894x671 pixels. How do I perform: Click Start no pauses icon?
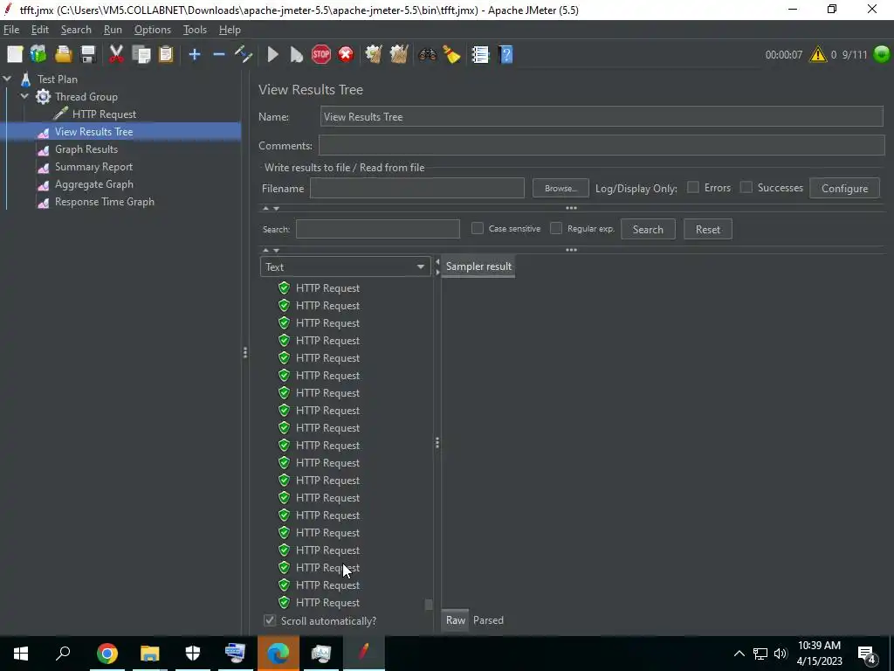(297, 54)
